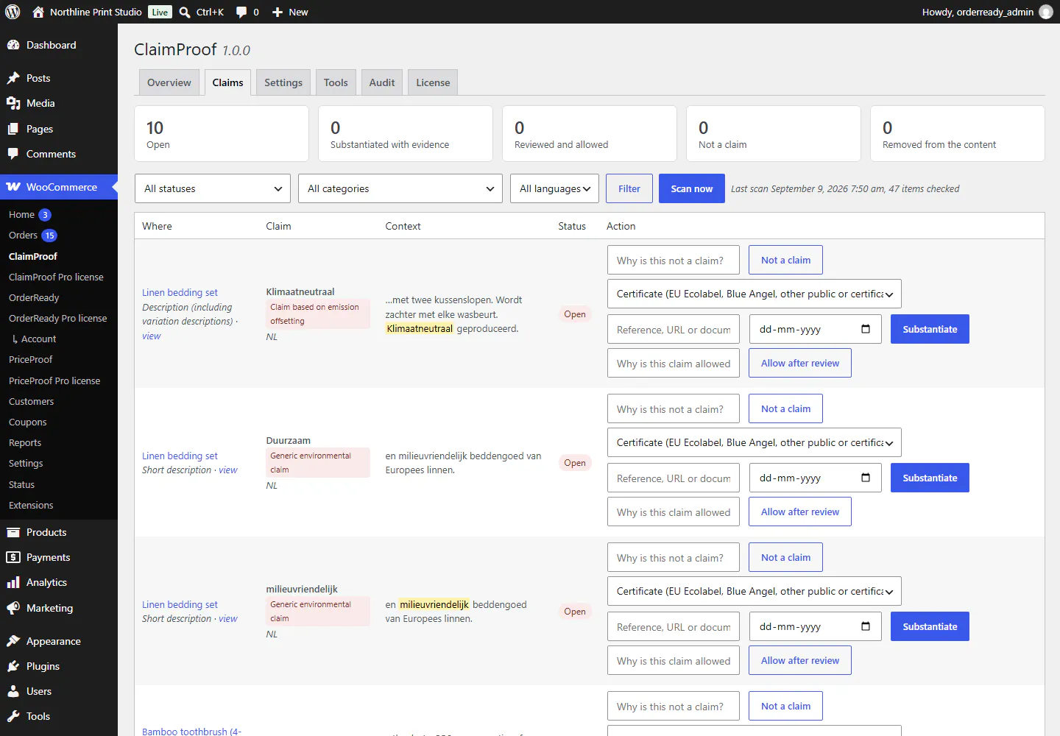This screenshot has height=736, width=1060.
Task: Click the Media icon in sidebar
Action: (13, 103)
